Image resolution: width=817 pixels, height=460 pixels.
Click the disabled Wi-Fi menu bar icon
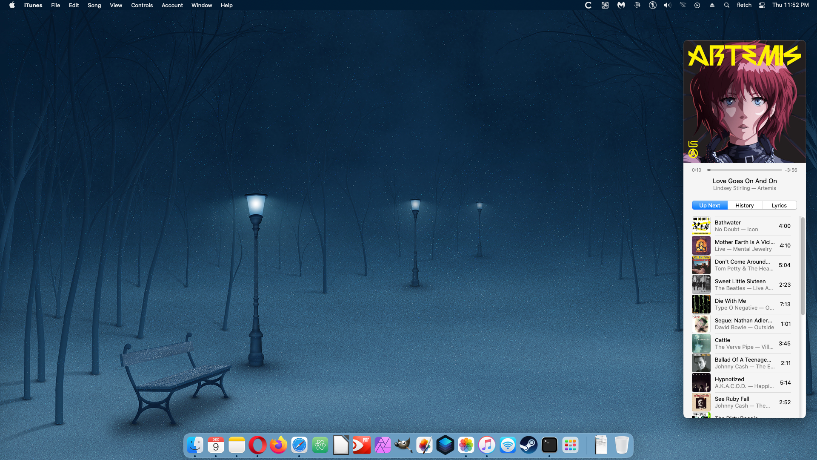pos(683,5)
